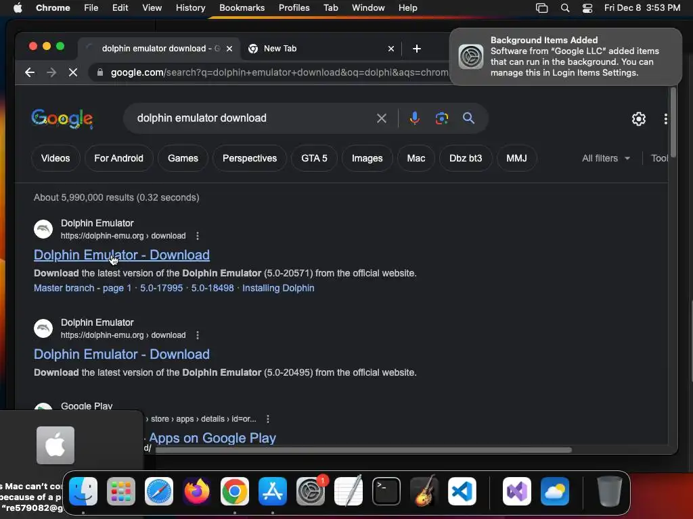Open Spotlight search in menu bar
693x519 pixels.
(x=565, y=8)
